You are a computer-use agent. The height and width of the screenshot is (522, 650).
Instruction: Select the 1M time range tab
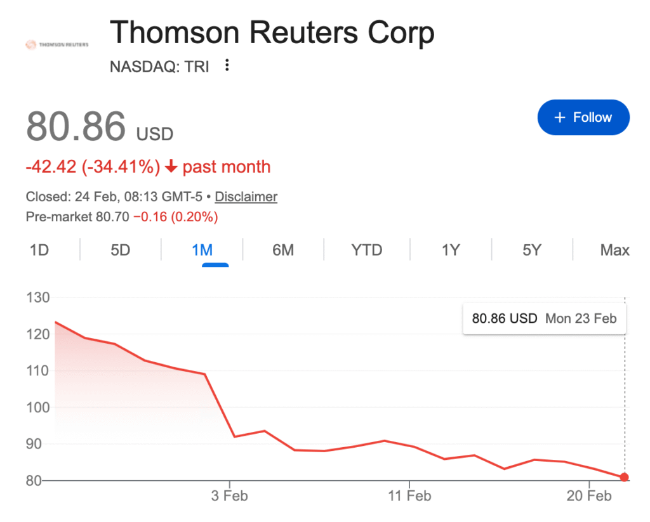202,250
